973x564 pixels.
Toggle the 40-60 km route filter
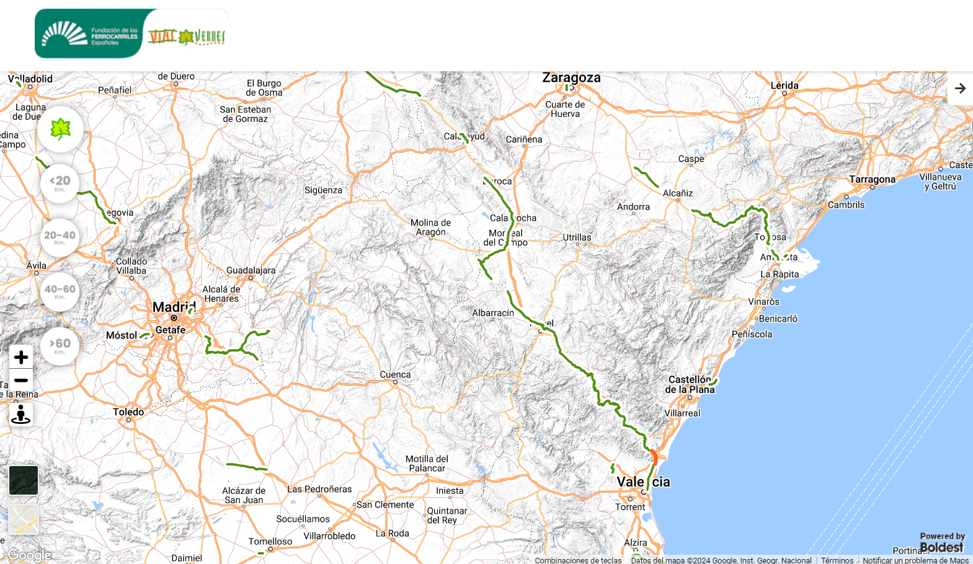pyautogui.click(x=60, y=291)
